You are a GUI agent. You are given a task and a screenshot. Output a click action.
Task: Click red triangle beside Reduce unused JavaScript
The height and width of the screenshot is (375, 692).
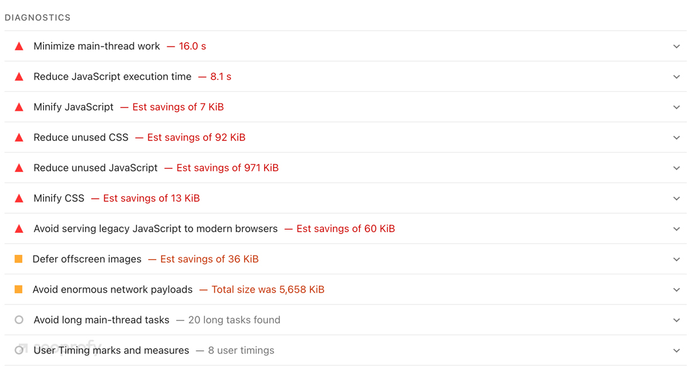[x=19, y=168]
